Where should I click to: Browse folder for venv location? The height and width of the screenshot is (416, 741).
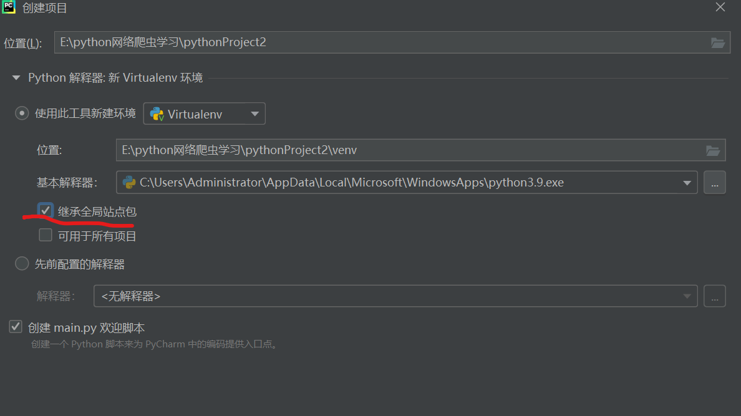pyautogui.click(x=713, y=151)
